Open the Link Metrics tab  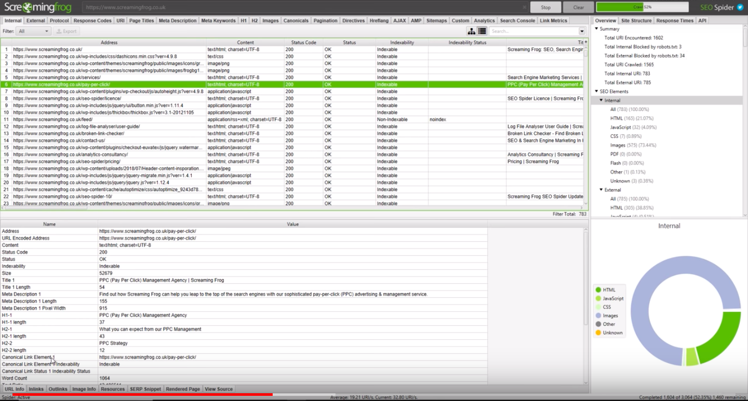coord(554,21)
